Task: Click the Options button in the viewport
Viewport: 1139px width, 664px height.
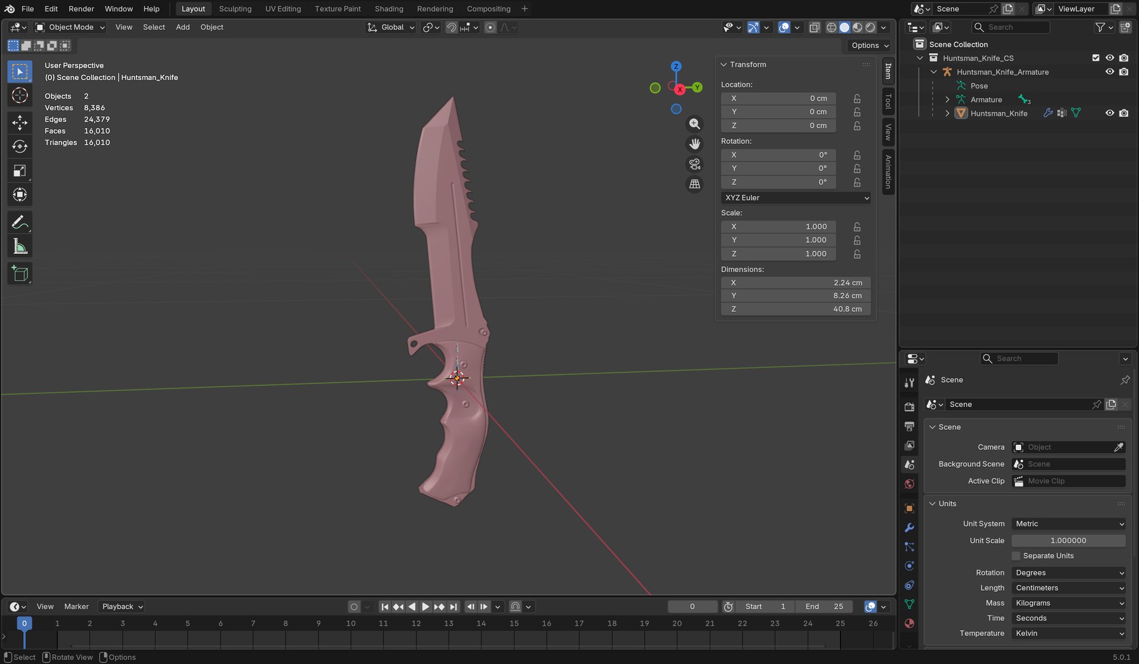Action: pyautogui.click(x=870, y=45)
